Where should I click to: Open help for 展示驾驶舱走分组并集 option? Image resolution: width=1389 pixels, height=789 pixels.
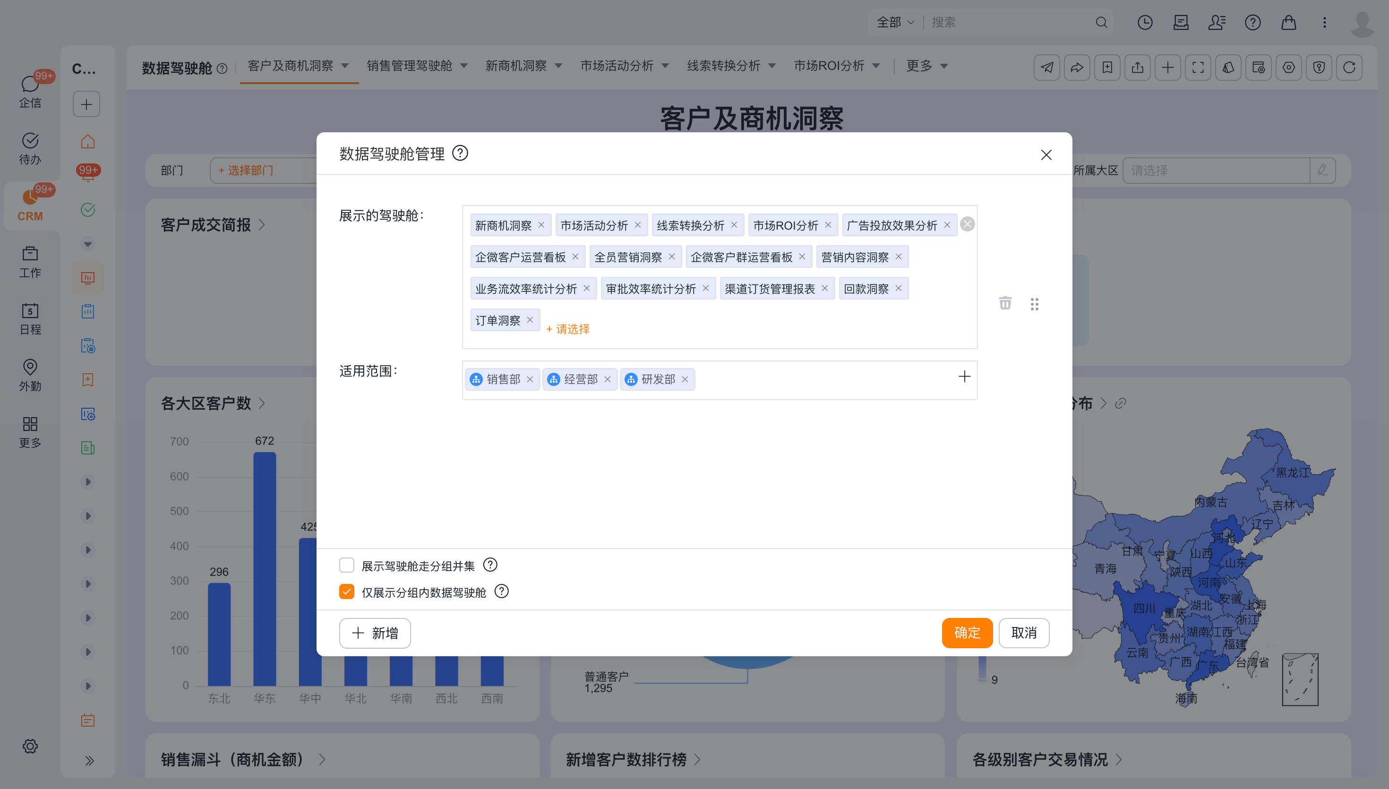[490, 565]
